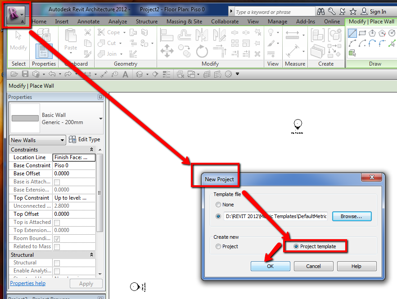Click the Edit Type button

click(x=85, y=139)
